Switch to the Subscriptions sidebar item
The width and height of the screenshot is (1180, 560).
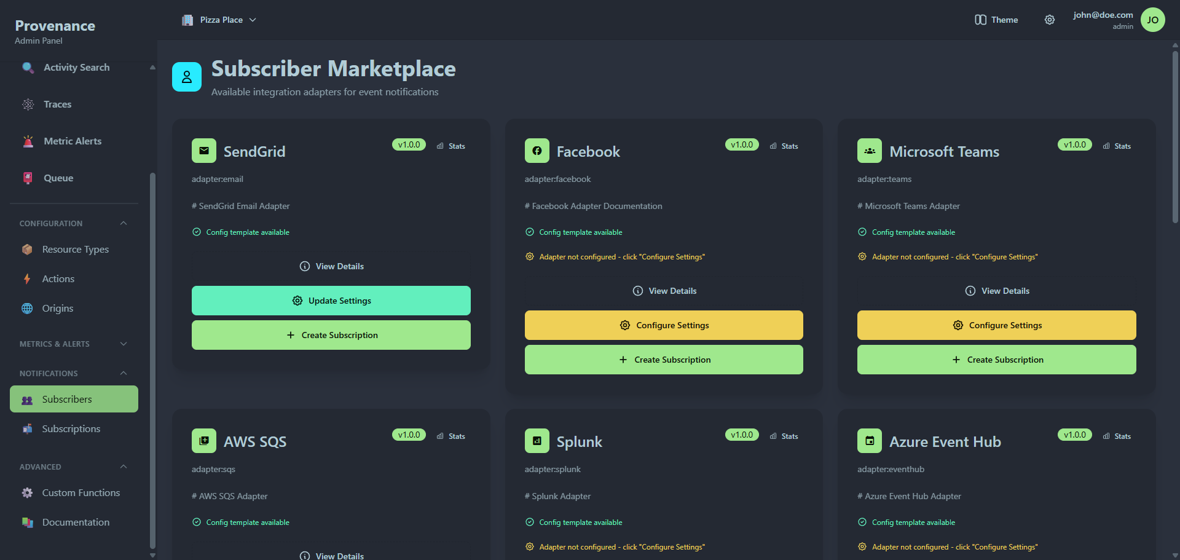(x=71, y=428)
